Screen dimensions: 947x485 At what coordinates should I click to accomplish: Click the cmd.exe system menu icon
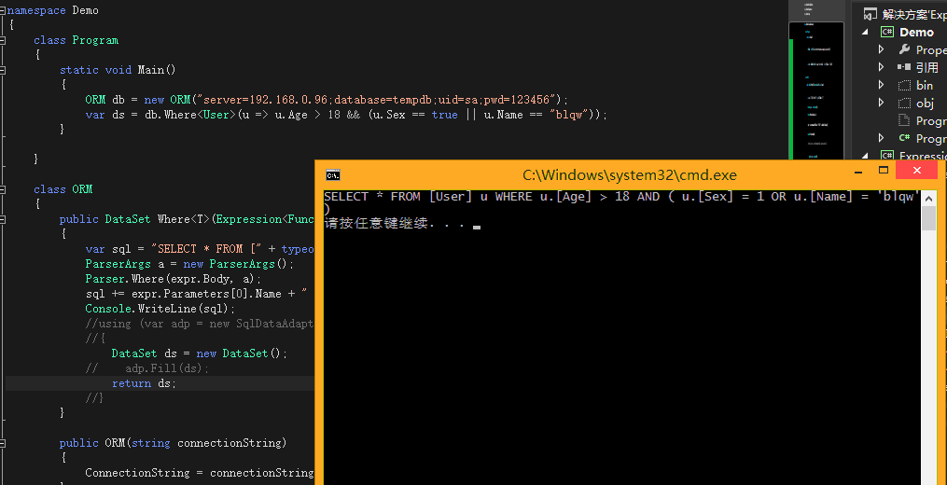coord(332,174)
